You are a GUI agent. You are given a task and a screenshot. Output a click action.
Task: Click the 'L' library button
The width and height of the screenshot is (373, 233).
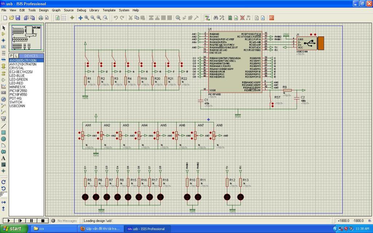[x=16, y=56]
